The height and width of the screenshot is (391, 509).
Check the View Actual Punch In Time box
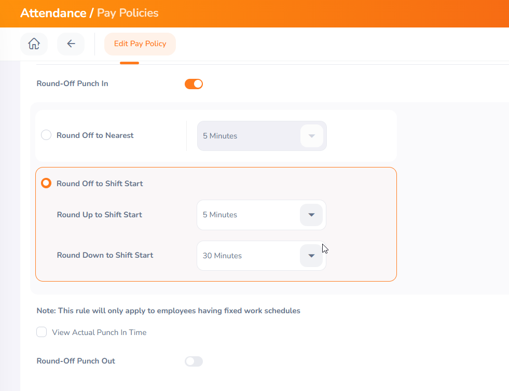pyautogui.click(x=42, y=332)
